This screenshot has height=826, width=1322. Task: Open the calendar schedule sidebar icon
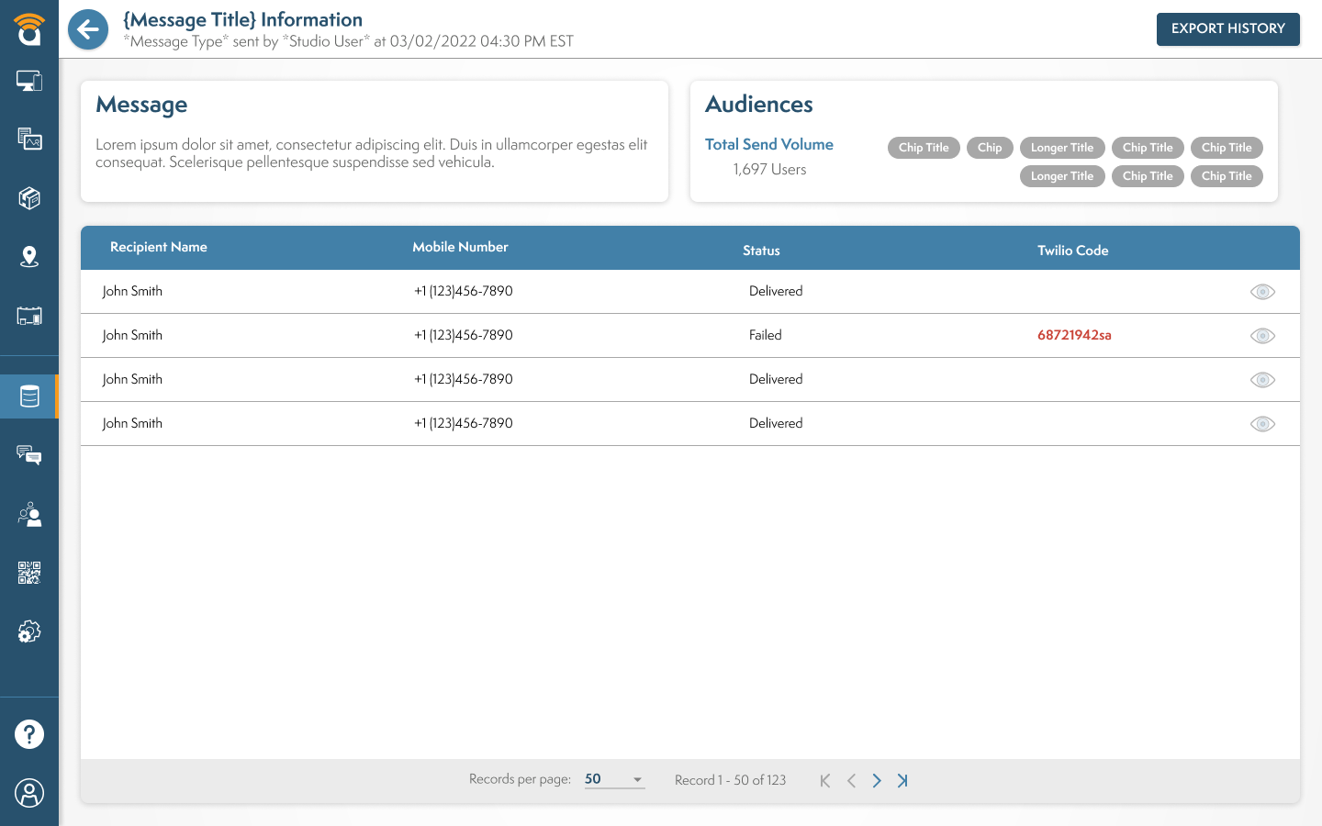[29, 316]
